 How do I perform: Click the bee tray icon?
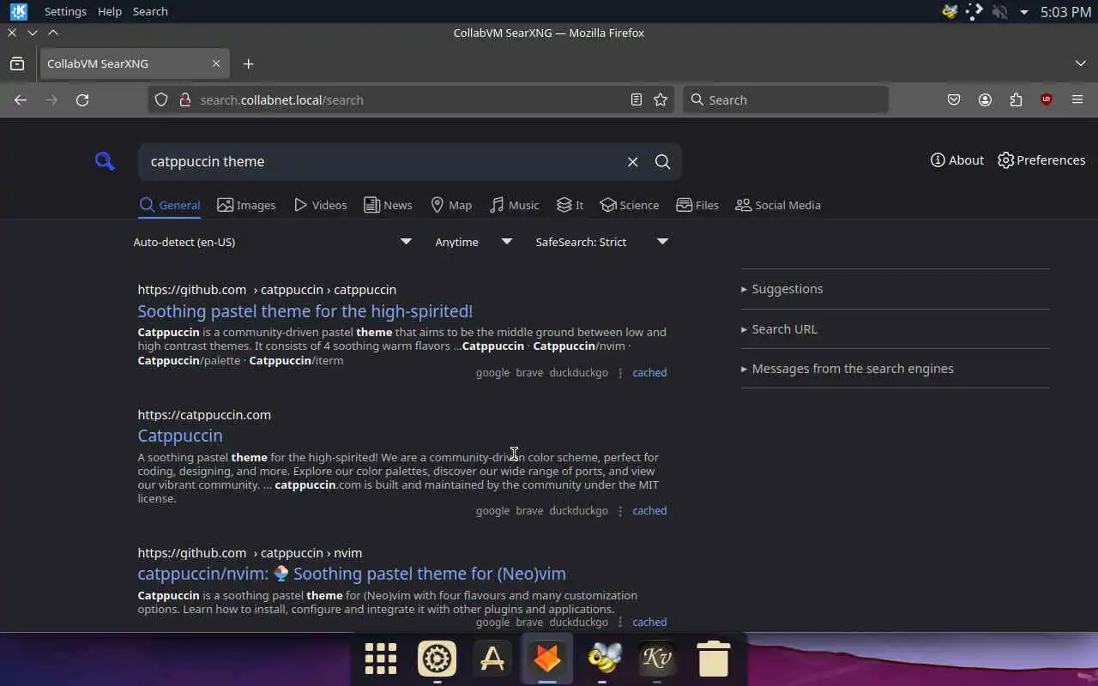point(950,12)
